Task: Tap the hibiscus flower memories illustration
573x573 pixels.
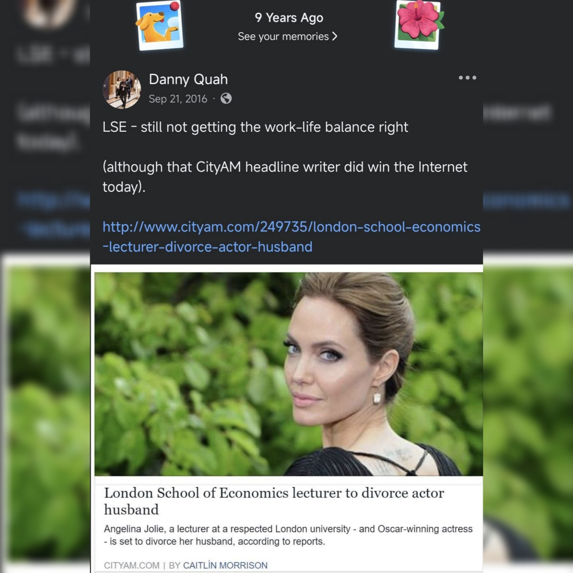Action: click(419, 25)
